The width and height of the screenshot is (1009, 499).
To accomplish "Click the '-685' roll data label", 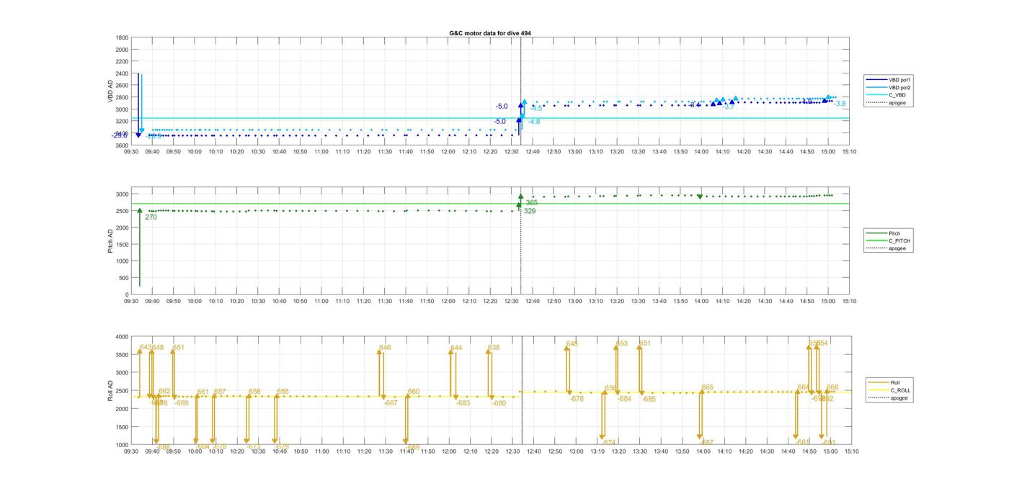I will click(x=649, y=399).
